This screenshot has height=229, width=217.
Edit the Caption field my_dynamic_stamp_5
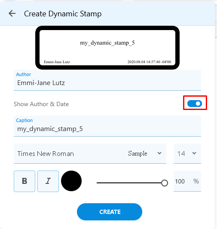(x=107, y=126)
